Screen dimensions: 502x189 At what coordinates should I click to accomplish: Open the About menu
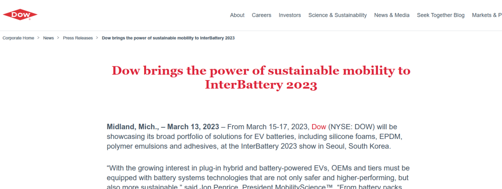click(237, 15)
